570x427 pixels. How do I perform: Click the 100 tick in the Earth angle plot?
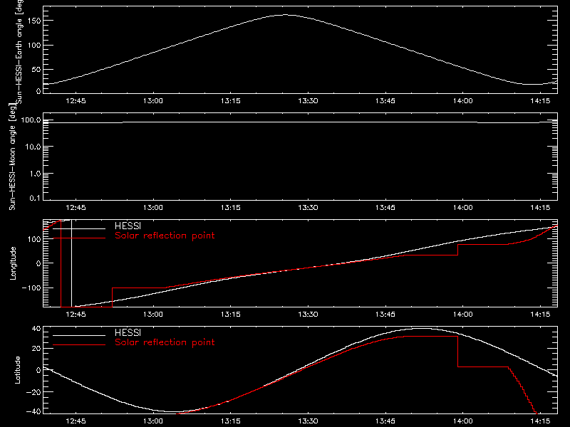click(x=33, y=46)
